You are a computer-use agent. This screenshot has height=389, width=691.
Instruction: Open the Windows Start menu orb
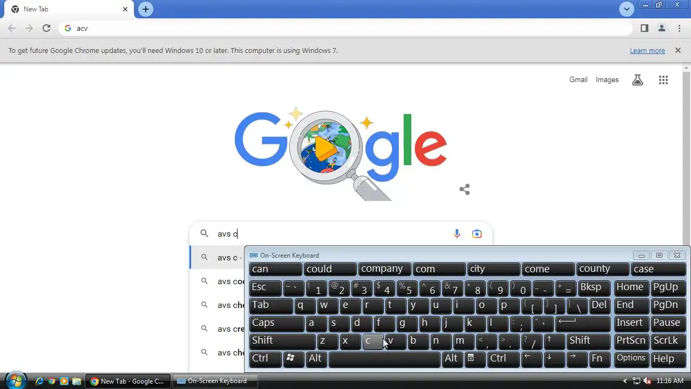click(x=15, y=380)
